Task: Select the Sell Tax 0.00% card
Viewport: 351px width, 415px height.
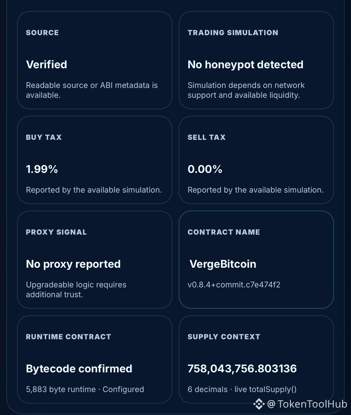Action: coord(256,160)
